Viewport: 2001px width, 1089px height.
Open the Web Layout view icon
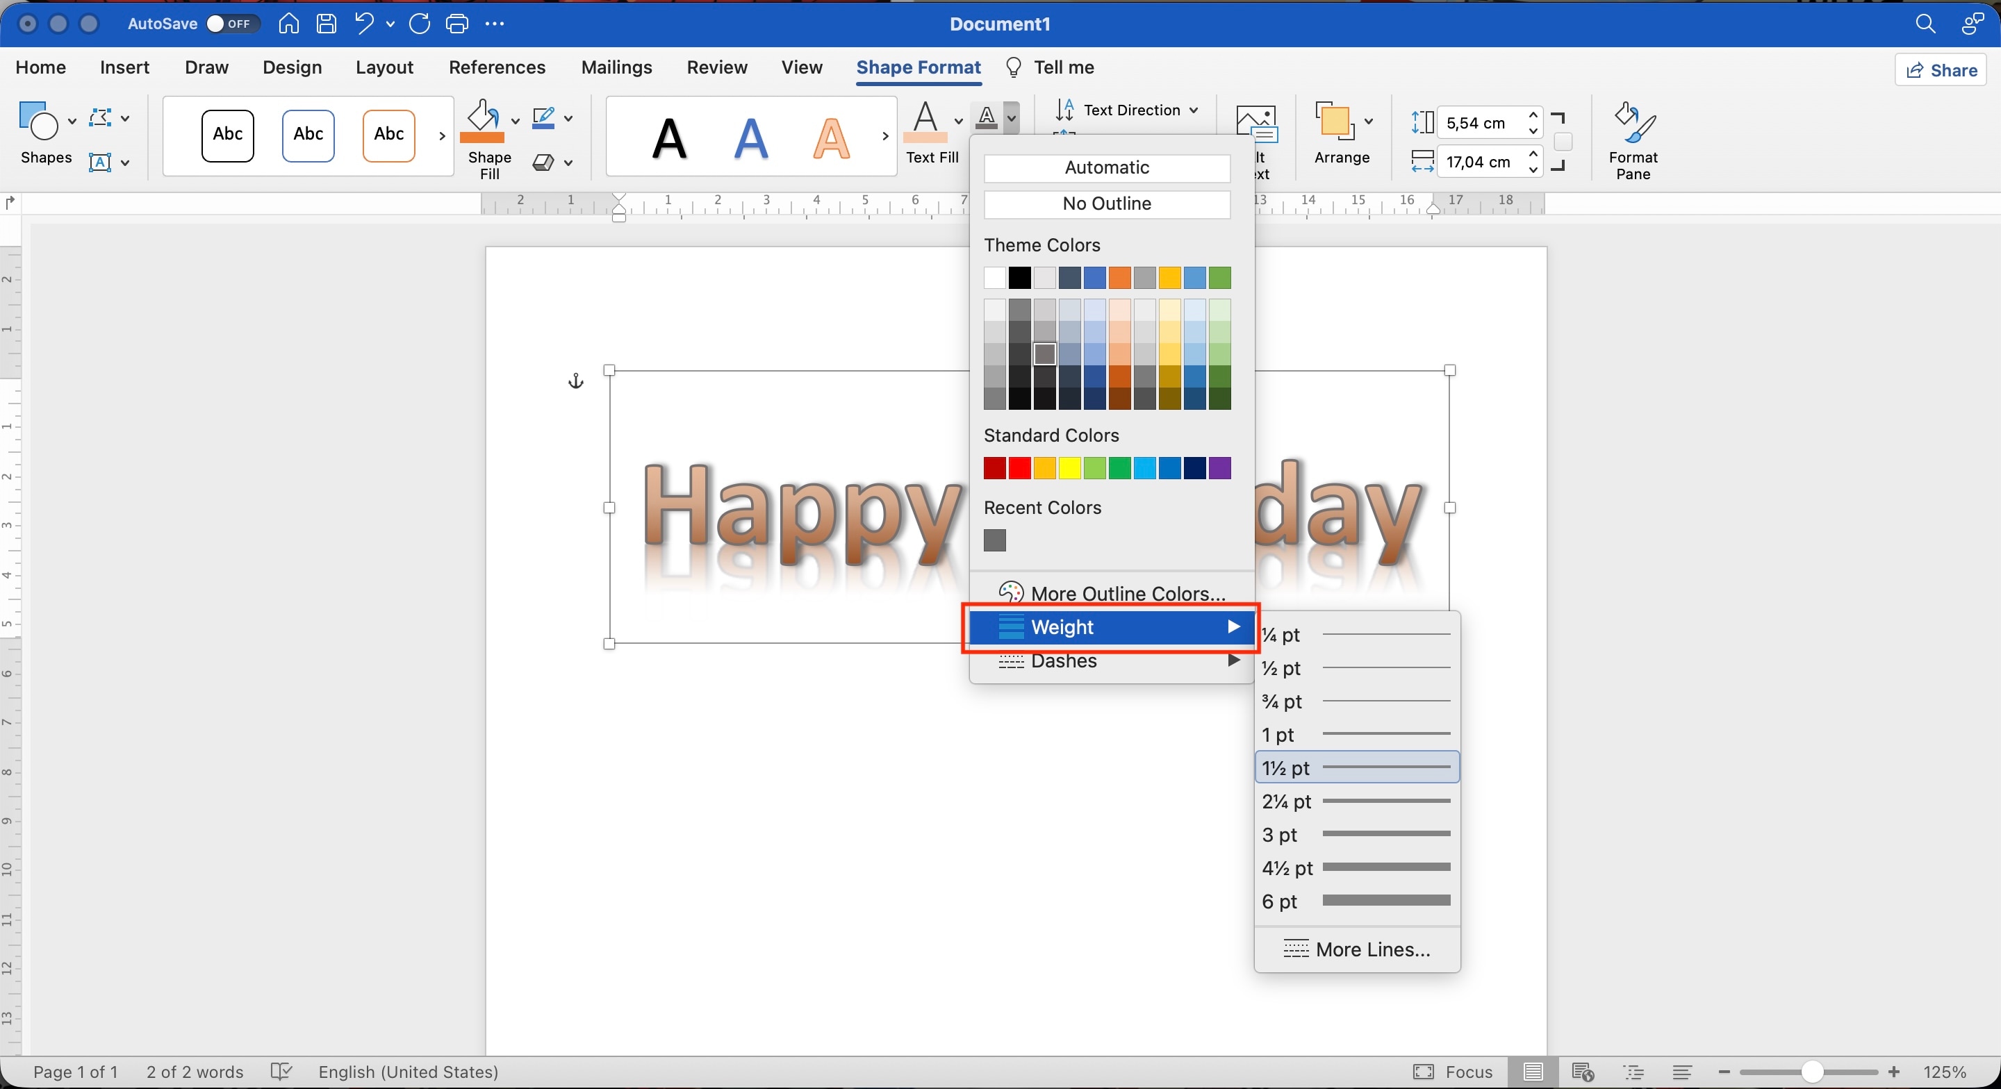pos(1582,1072)
